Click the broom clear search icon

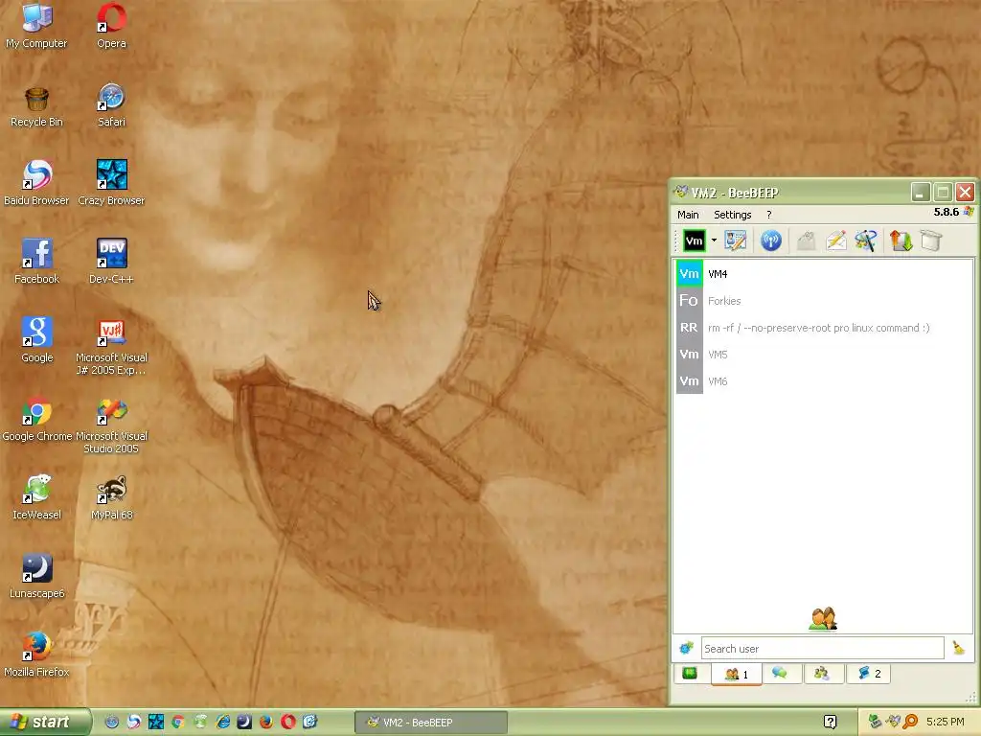point(958,648)
